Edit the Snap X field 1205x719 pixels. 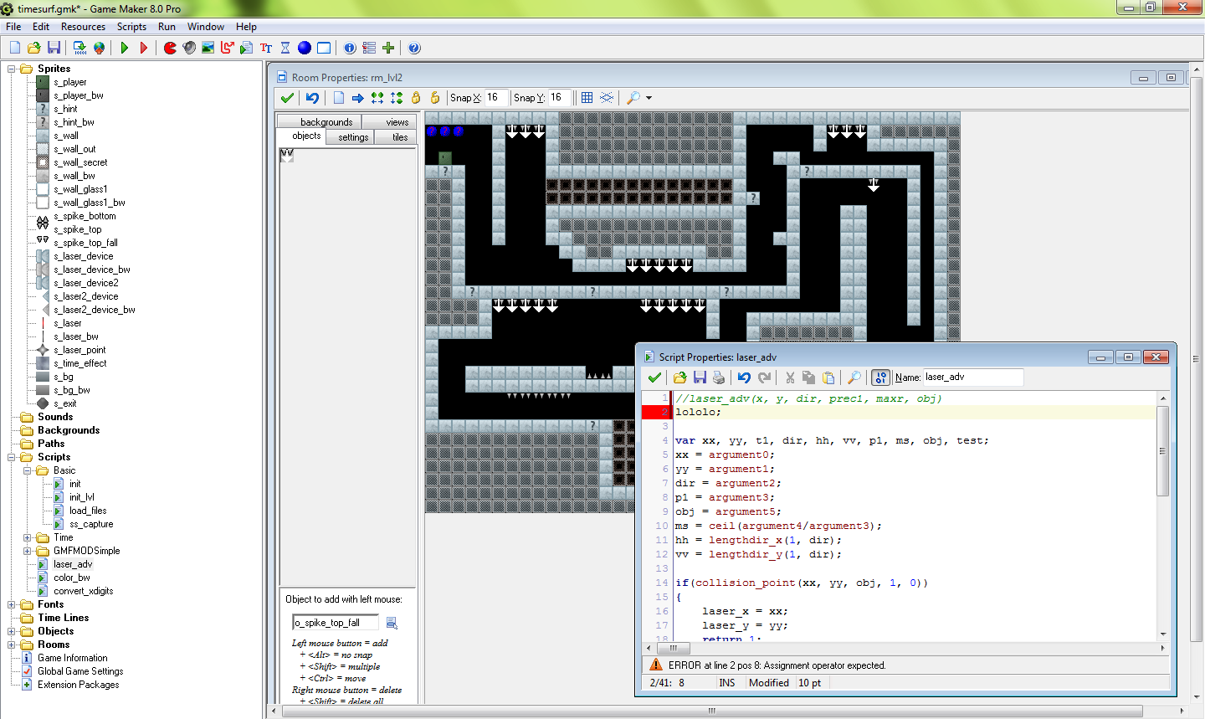point(497,98)
